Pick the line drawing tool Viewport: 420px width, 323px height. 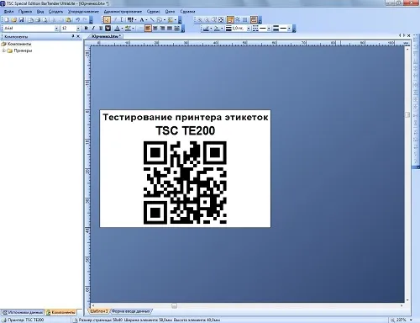coord(152,19)
